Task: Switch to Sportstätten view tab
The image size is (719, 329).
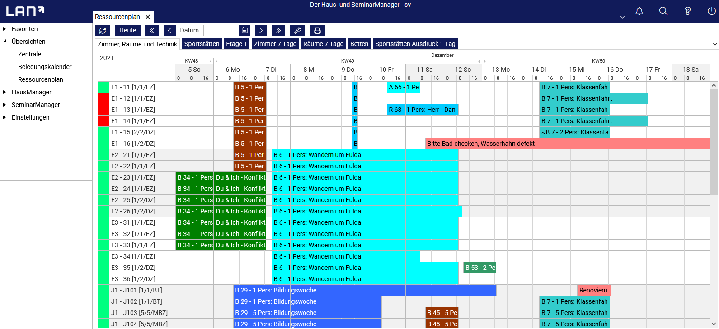Action: (x=202, y=44)
